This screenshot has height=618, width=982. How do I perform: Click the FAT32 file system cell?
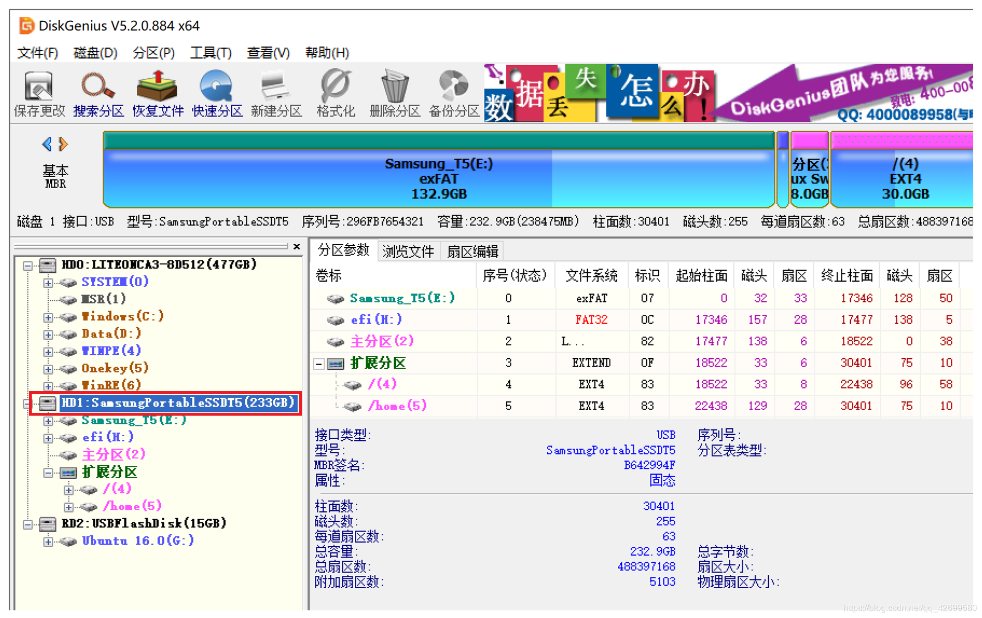(x=591, y=320)
